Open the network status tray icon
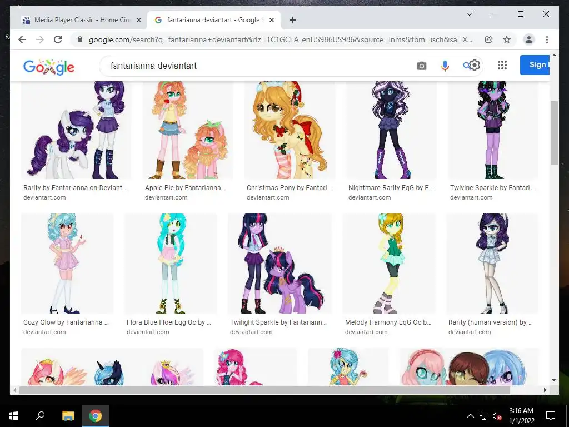This screenshot has width=569, height=427. coord(484,416)
